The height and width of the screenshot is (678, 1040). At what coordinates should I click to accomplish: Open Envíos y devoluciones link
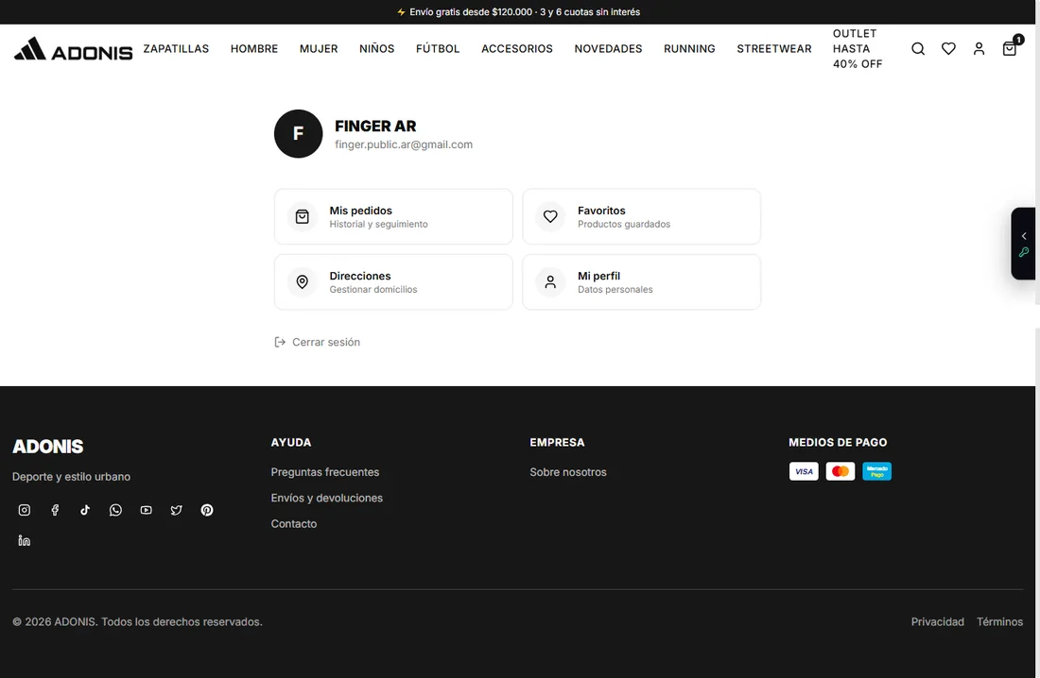(327, 498)
